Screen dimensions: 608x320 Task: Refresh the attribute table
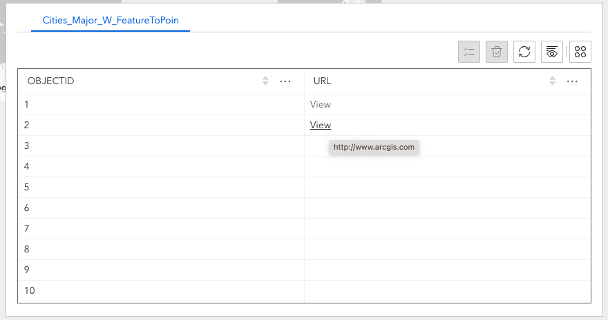[524, 52]
